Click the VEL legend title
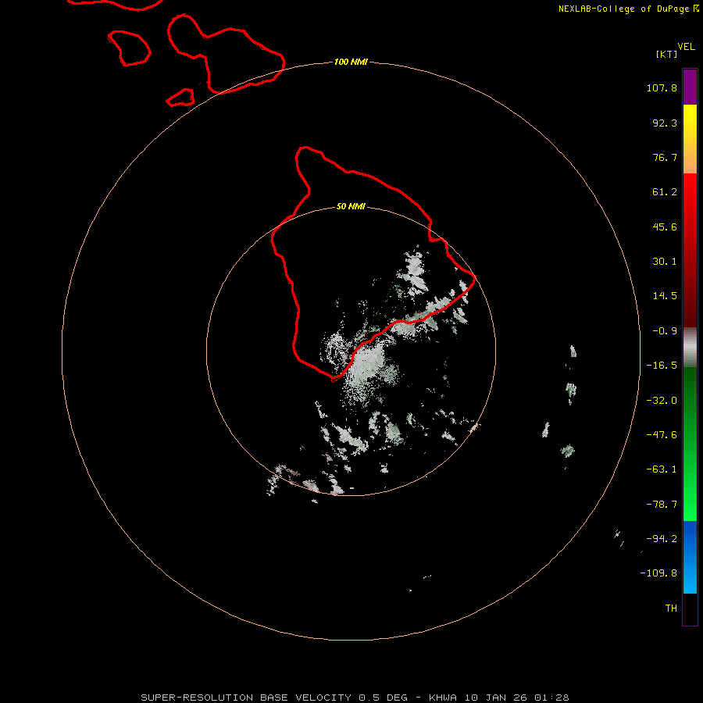Image resolution: width=703 pixels, height=703 pixels. point(686,47)
